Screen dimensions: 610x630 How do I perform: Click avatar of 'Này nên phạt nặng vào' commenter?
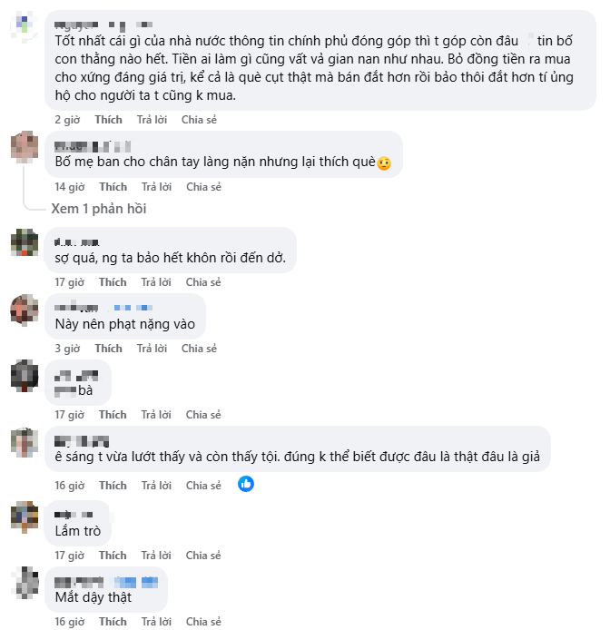[x=25, y=310]
